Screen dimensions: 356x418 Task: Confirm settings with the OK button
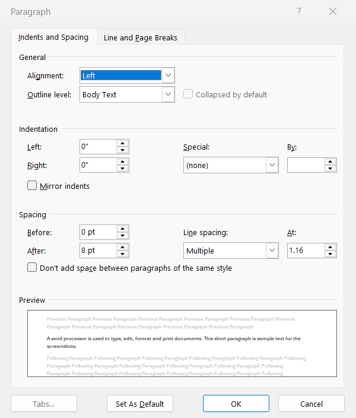point(236,404)
